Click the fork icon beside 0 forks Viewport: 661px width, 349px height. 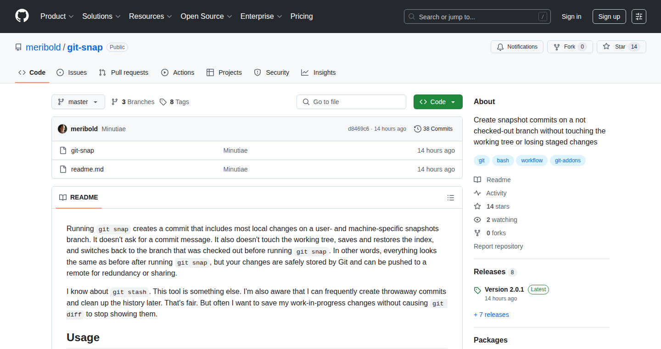[x=477, y=233]
